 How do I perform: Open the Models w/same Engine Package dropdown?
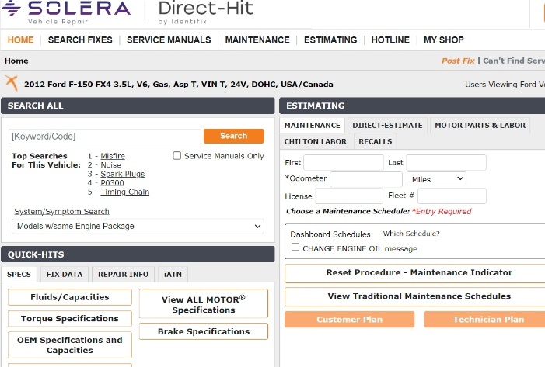tap(138, 226)
